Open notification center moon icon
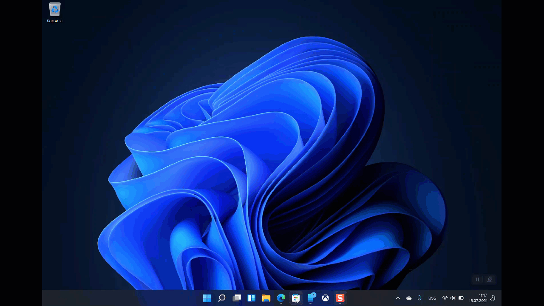The image size is (544, 306). (493, 298)
